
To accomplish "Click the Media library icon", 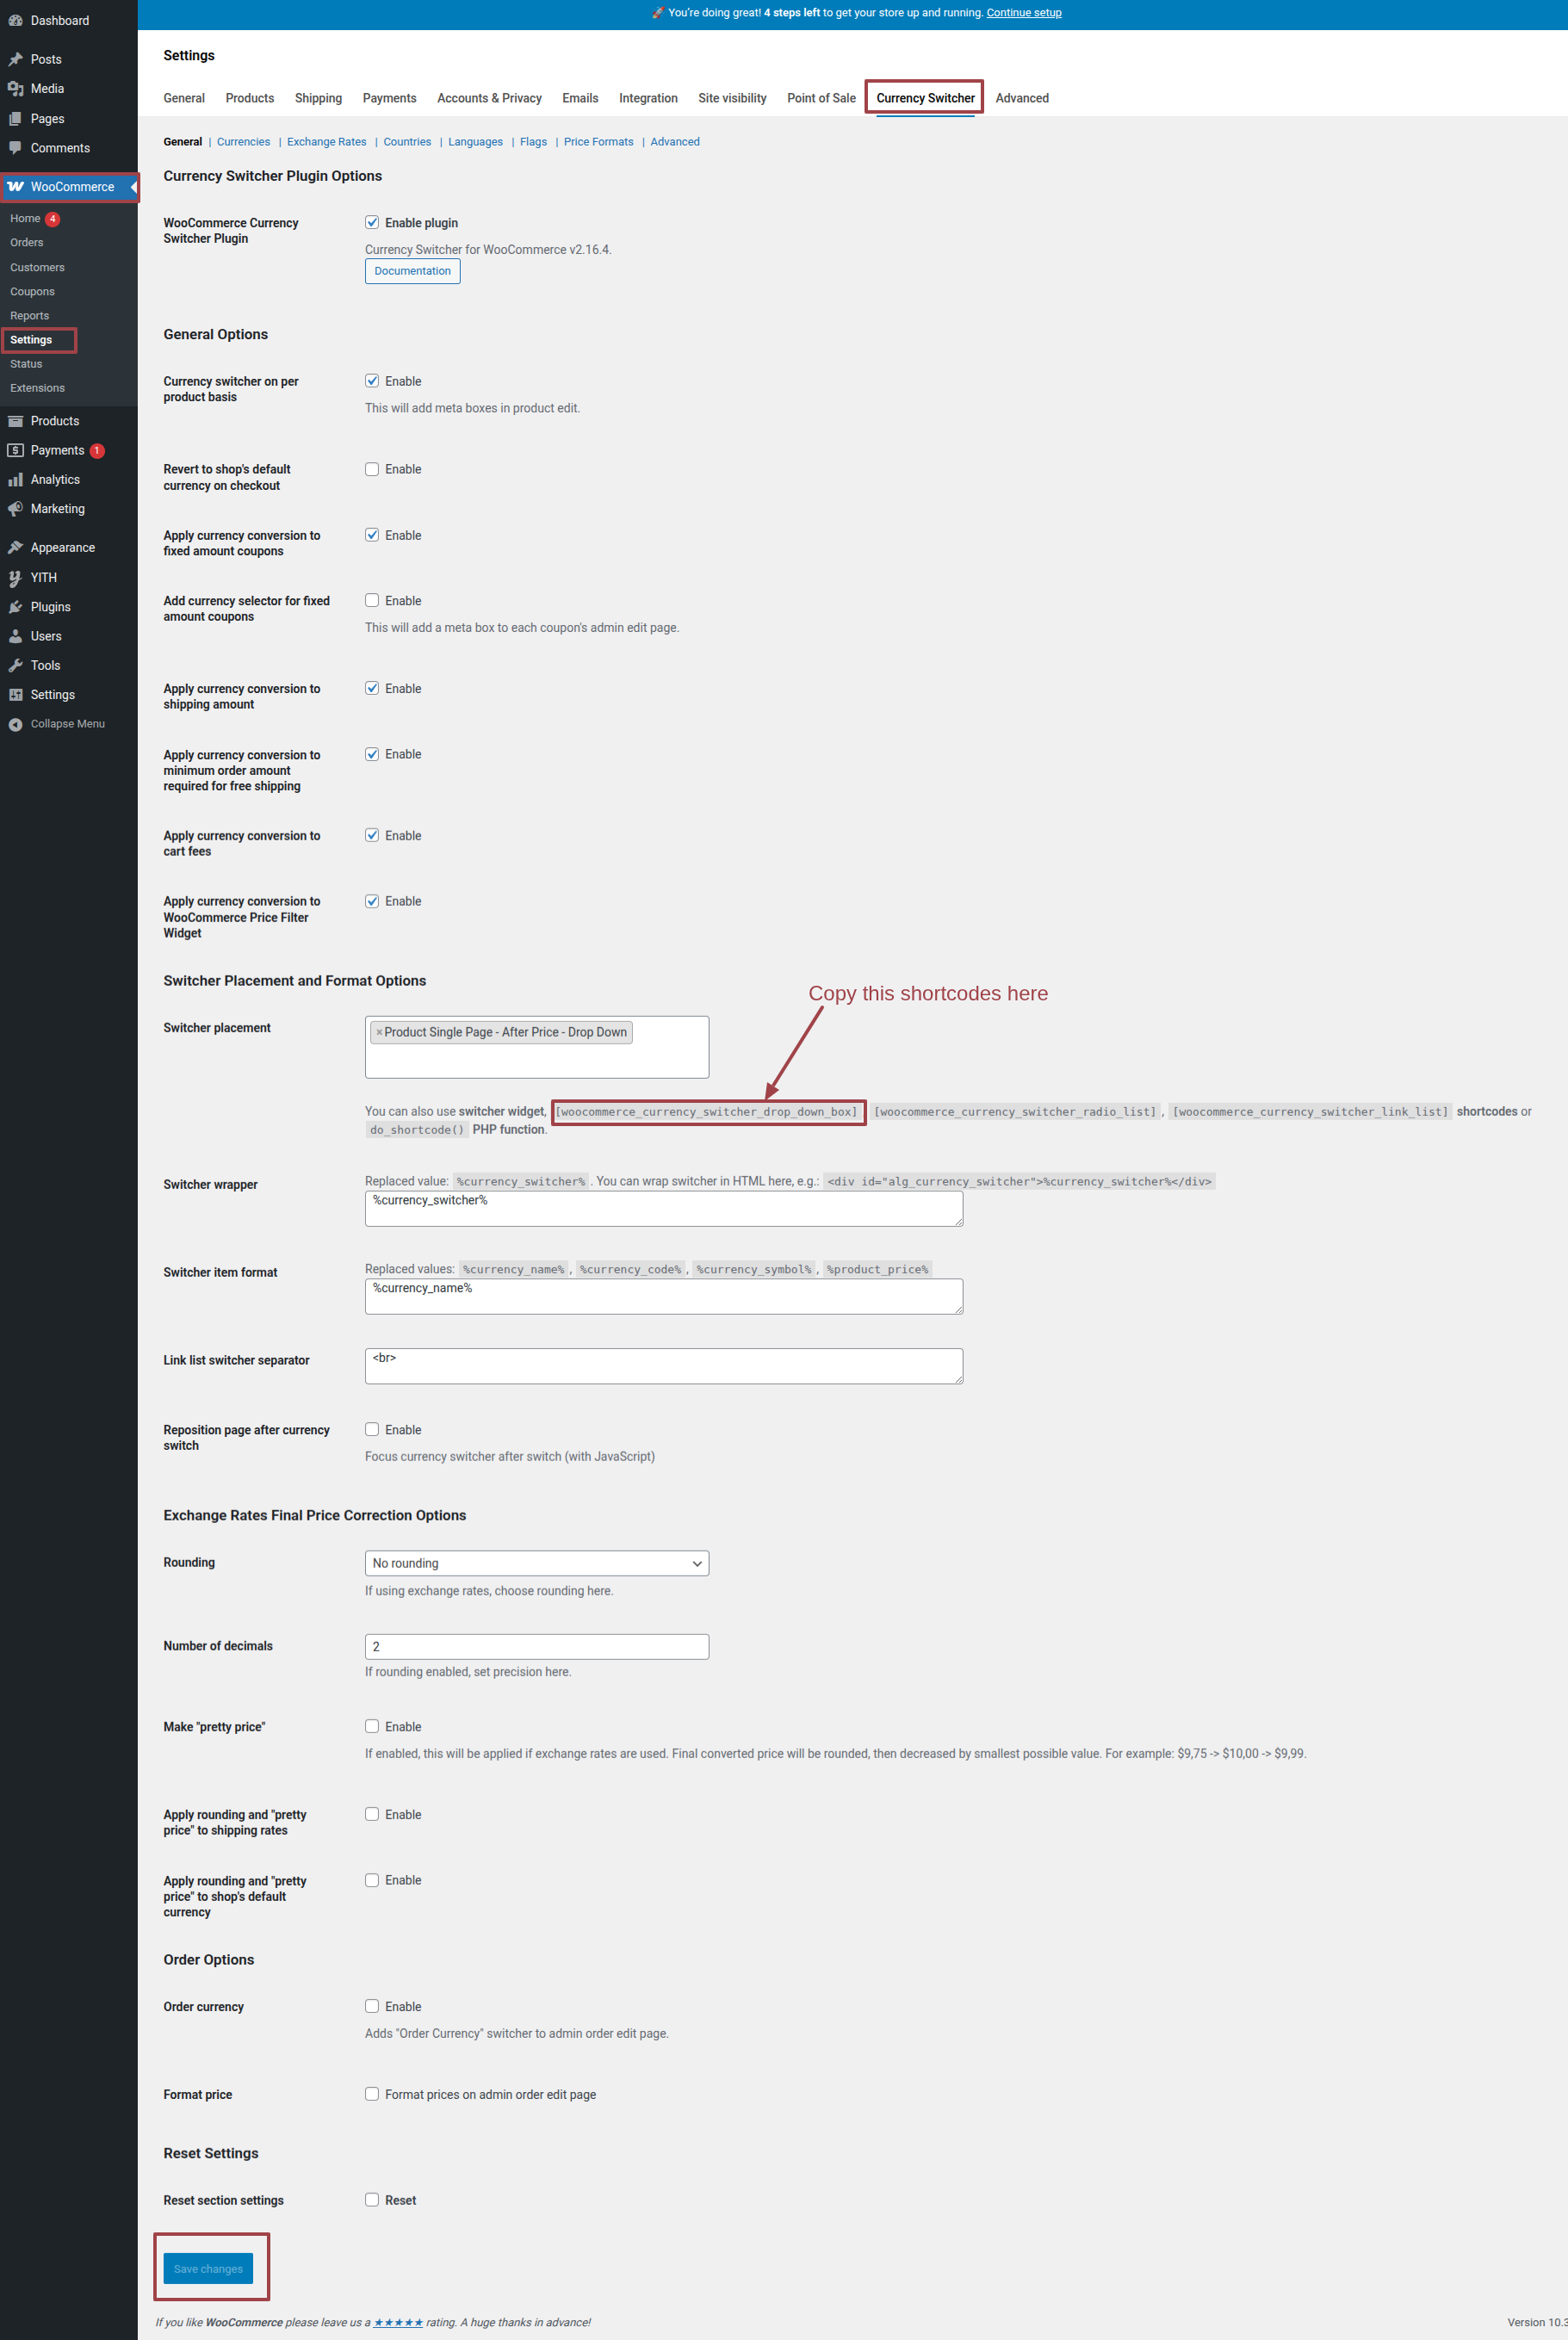I will pos(15,89).
